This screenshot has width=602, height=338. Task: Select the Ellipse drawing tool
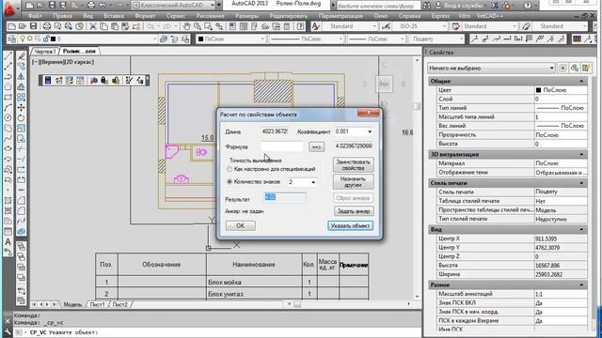8,149
